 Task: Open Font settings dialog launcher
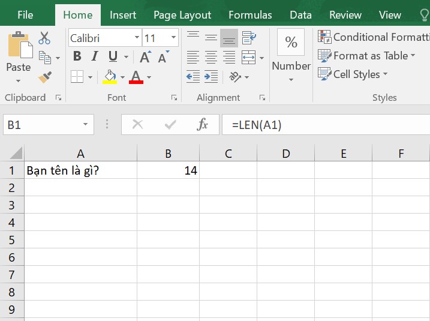[x=174, y=98]
